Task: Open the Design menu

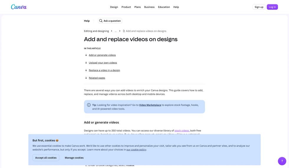Action: (114, 7)
